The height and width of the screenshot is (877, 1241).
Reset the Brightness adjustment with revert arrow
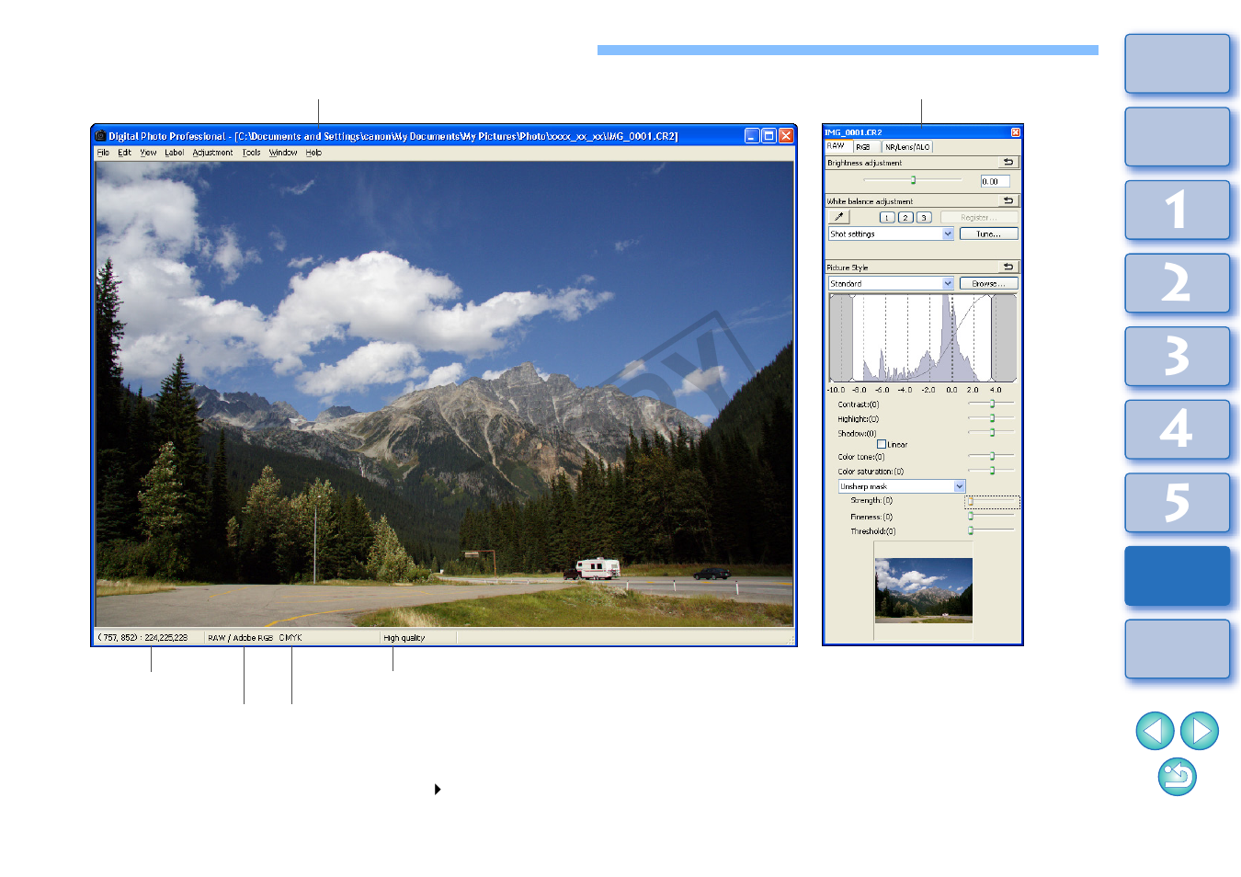coord(1008,163)
